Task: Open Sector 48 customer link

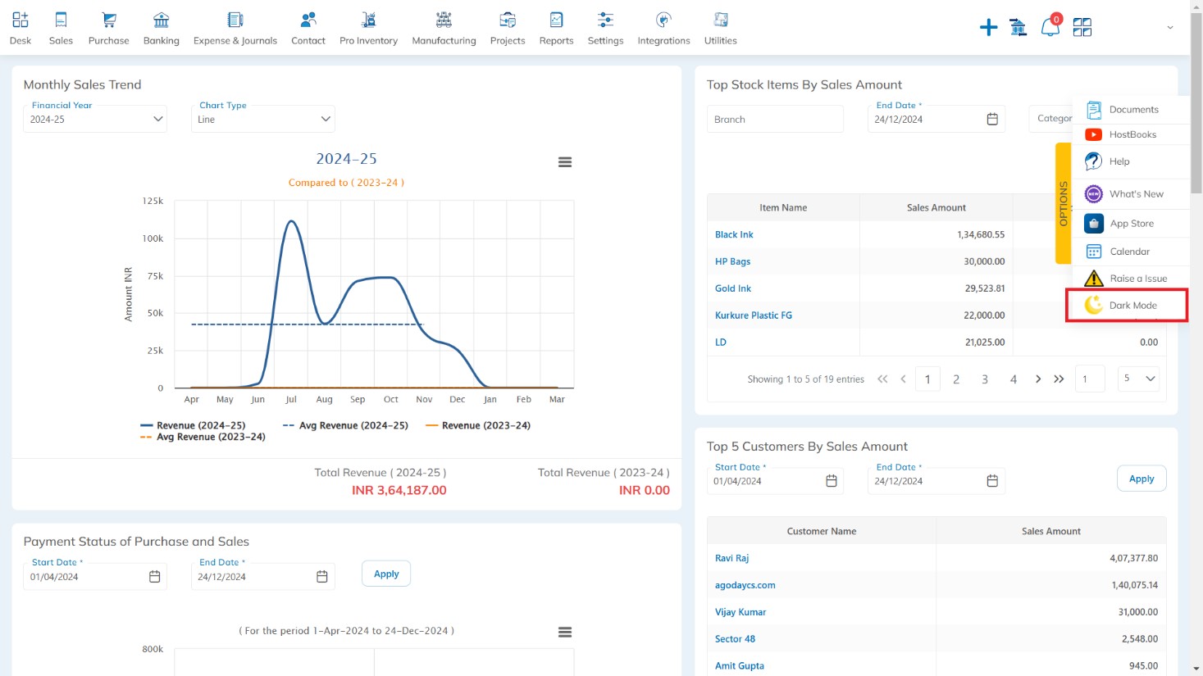Action: point(735,639)
